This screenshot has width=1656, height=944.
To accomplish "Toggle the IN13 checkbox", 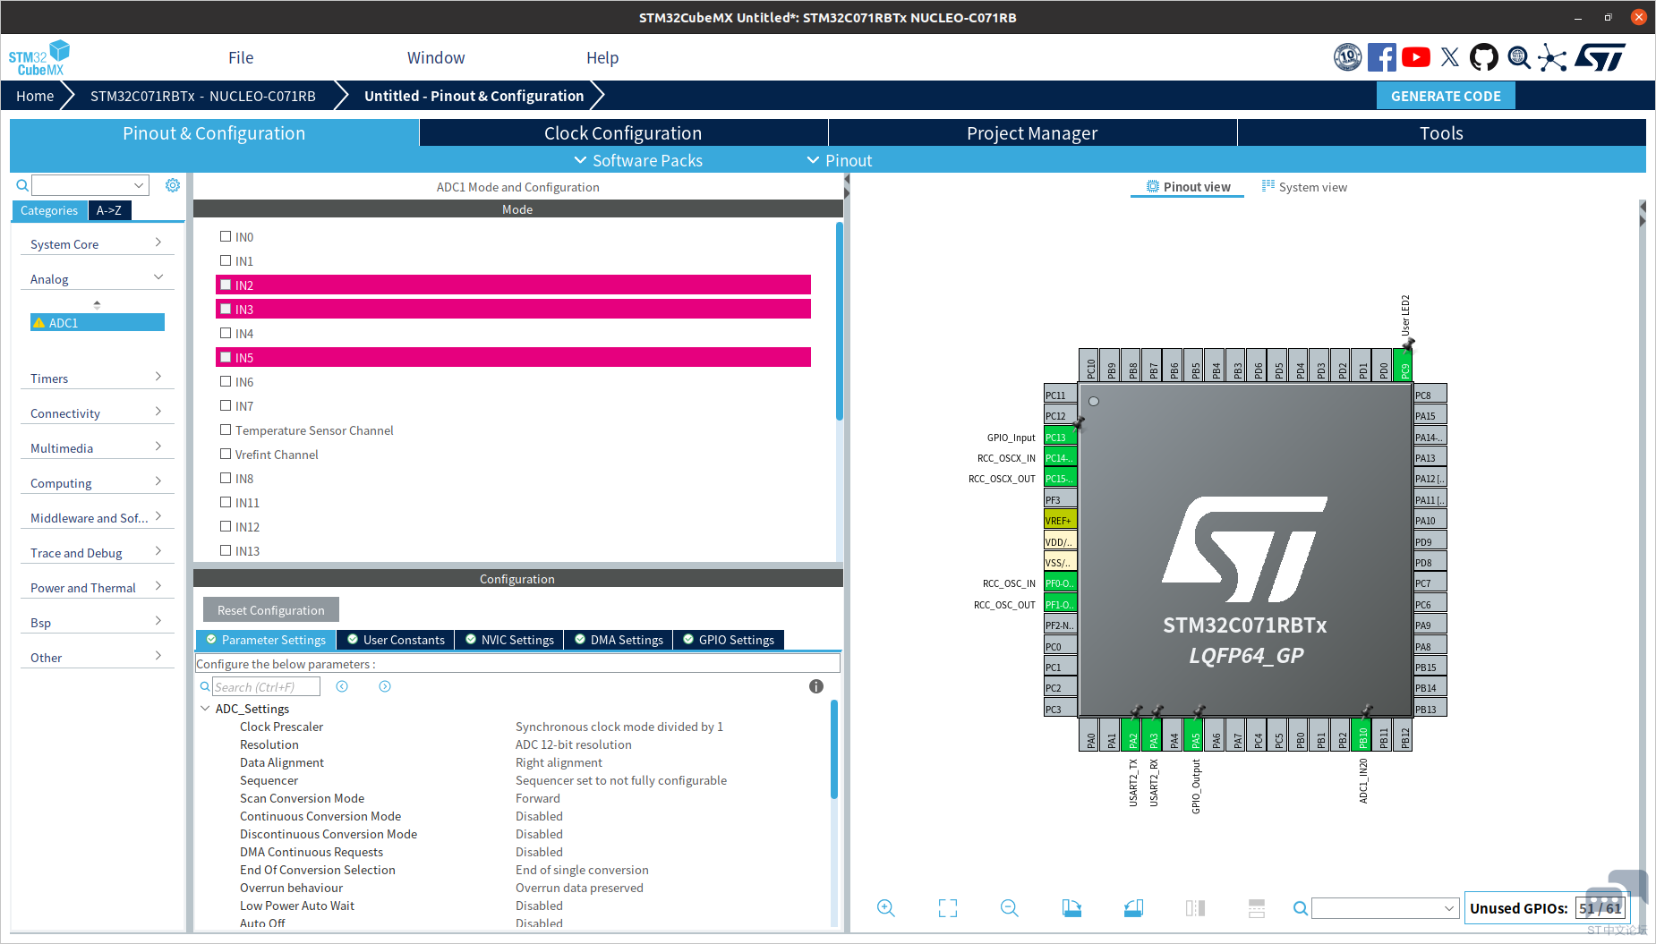I will pyautogui.click(x=226, y=550).
